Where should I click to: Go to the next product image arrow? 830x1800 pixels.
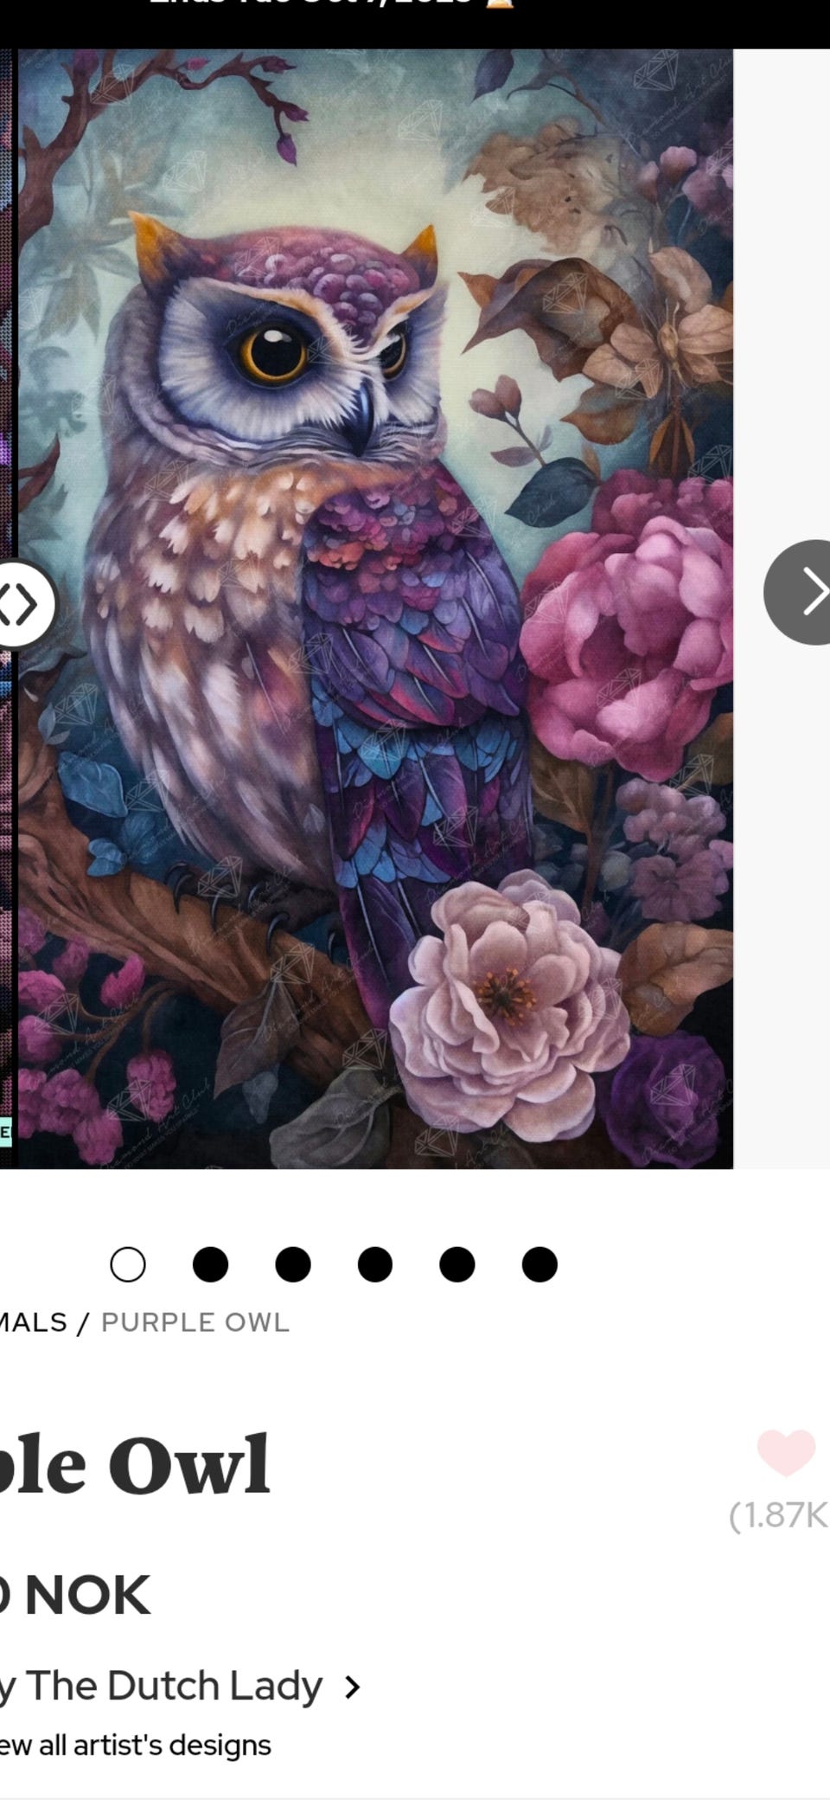point(799,593)
